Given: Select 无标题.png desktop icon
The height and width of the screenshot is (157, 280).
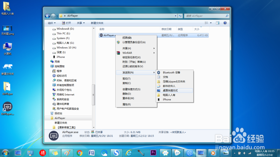Looking at the screenshot, I should tap(7, 30).
